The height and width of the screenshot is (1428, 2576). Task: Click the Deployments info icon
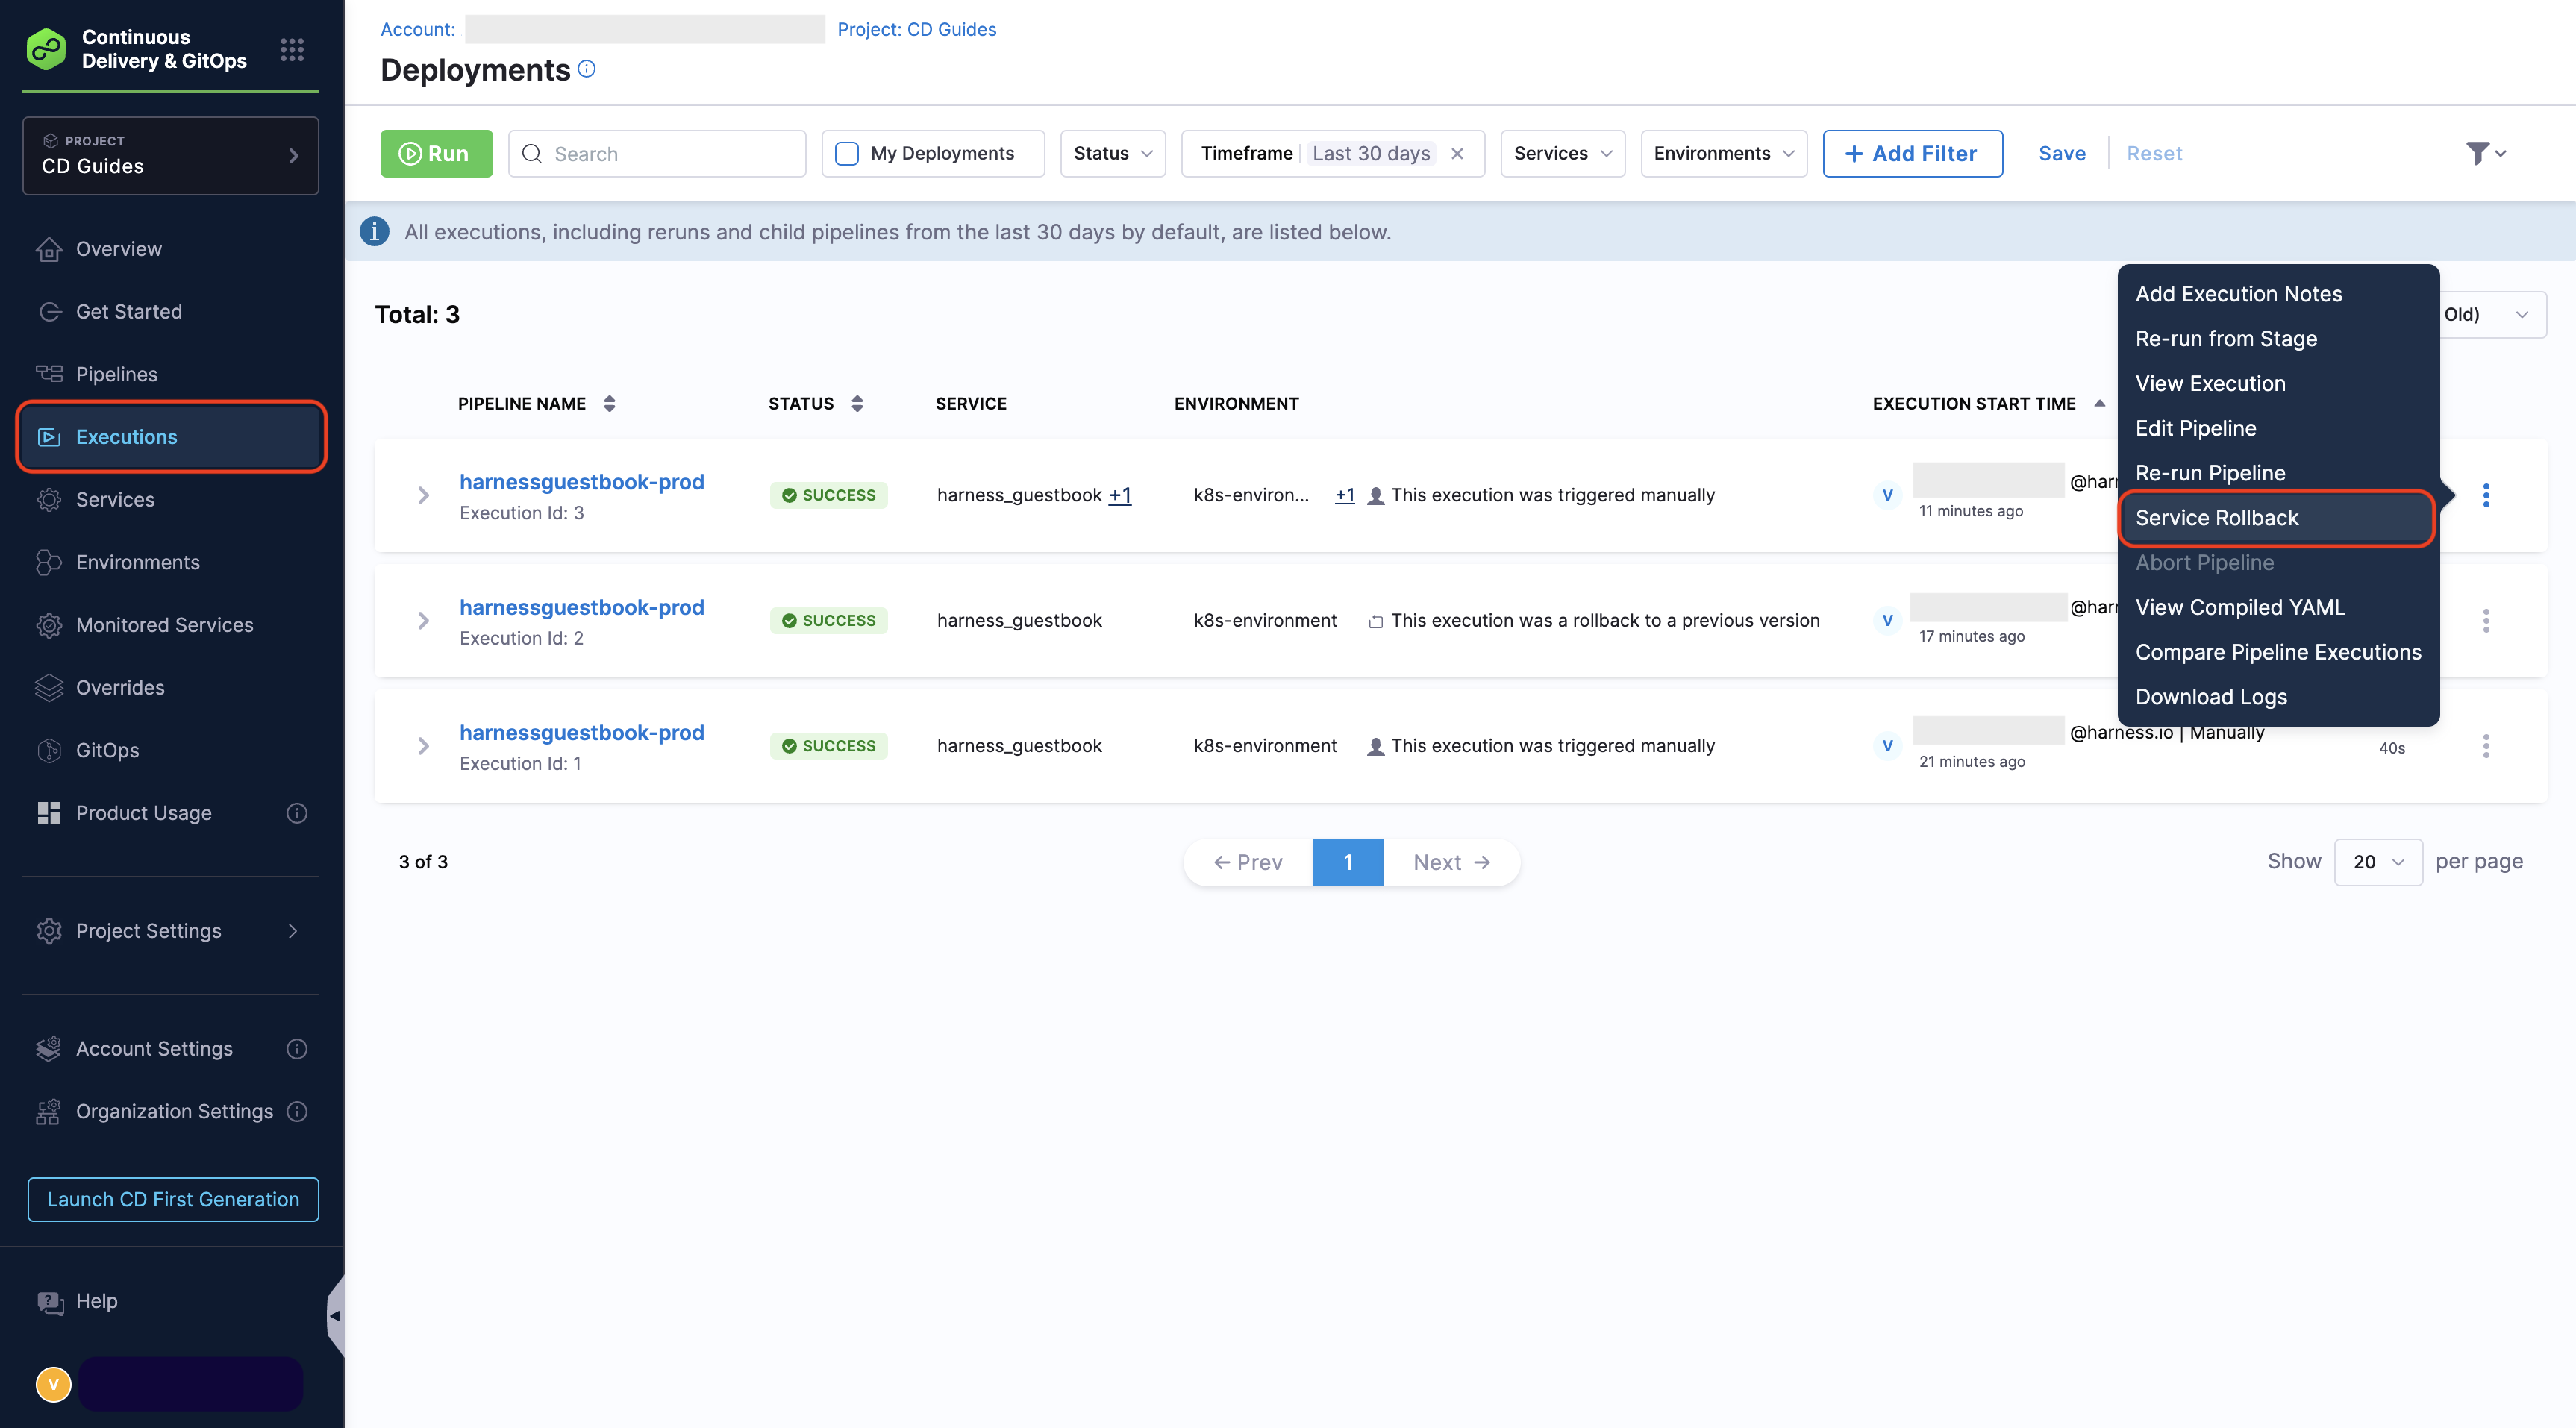tap(587, 69)
